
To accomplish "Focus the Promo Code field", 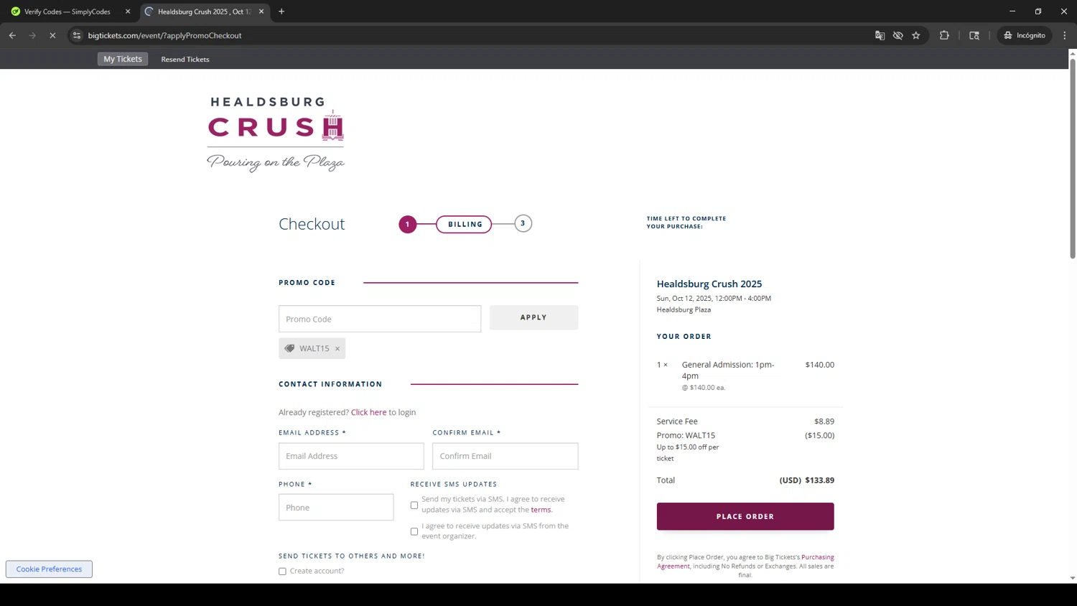I will (x=380, y=319).
